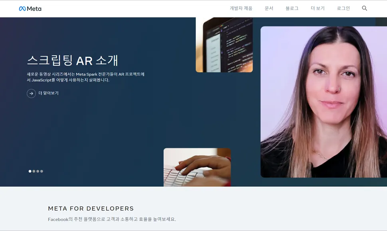This screenshot has height=231, width=387.
Task: Go to the 블로그 nav item
Action: pyautogui.click(x=292, y=8)
